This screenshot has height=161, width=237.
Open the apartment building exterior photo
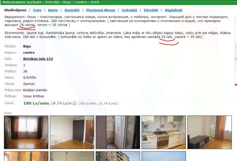tap(118, 156)
